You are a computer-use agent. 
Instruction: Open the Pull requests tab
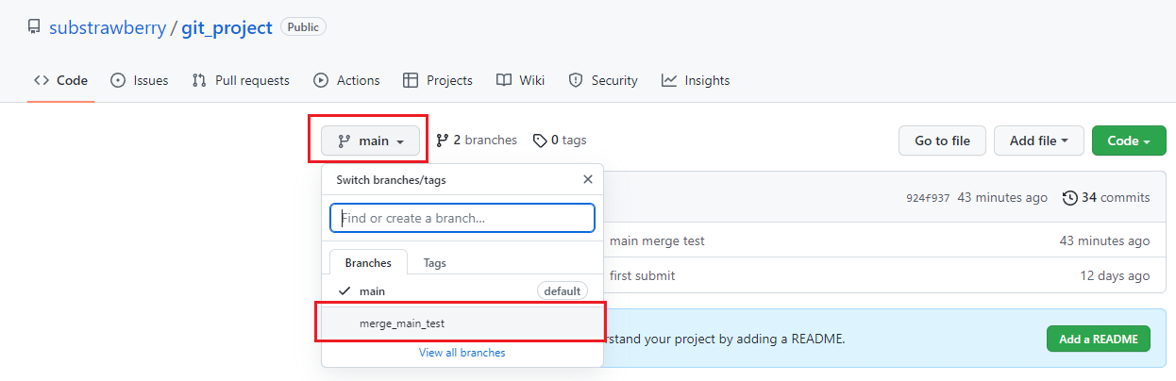241,80
